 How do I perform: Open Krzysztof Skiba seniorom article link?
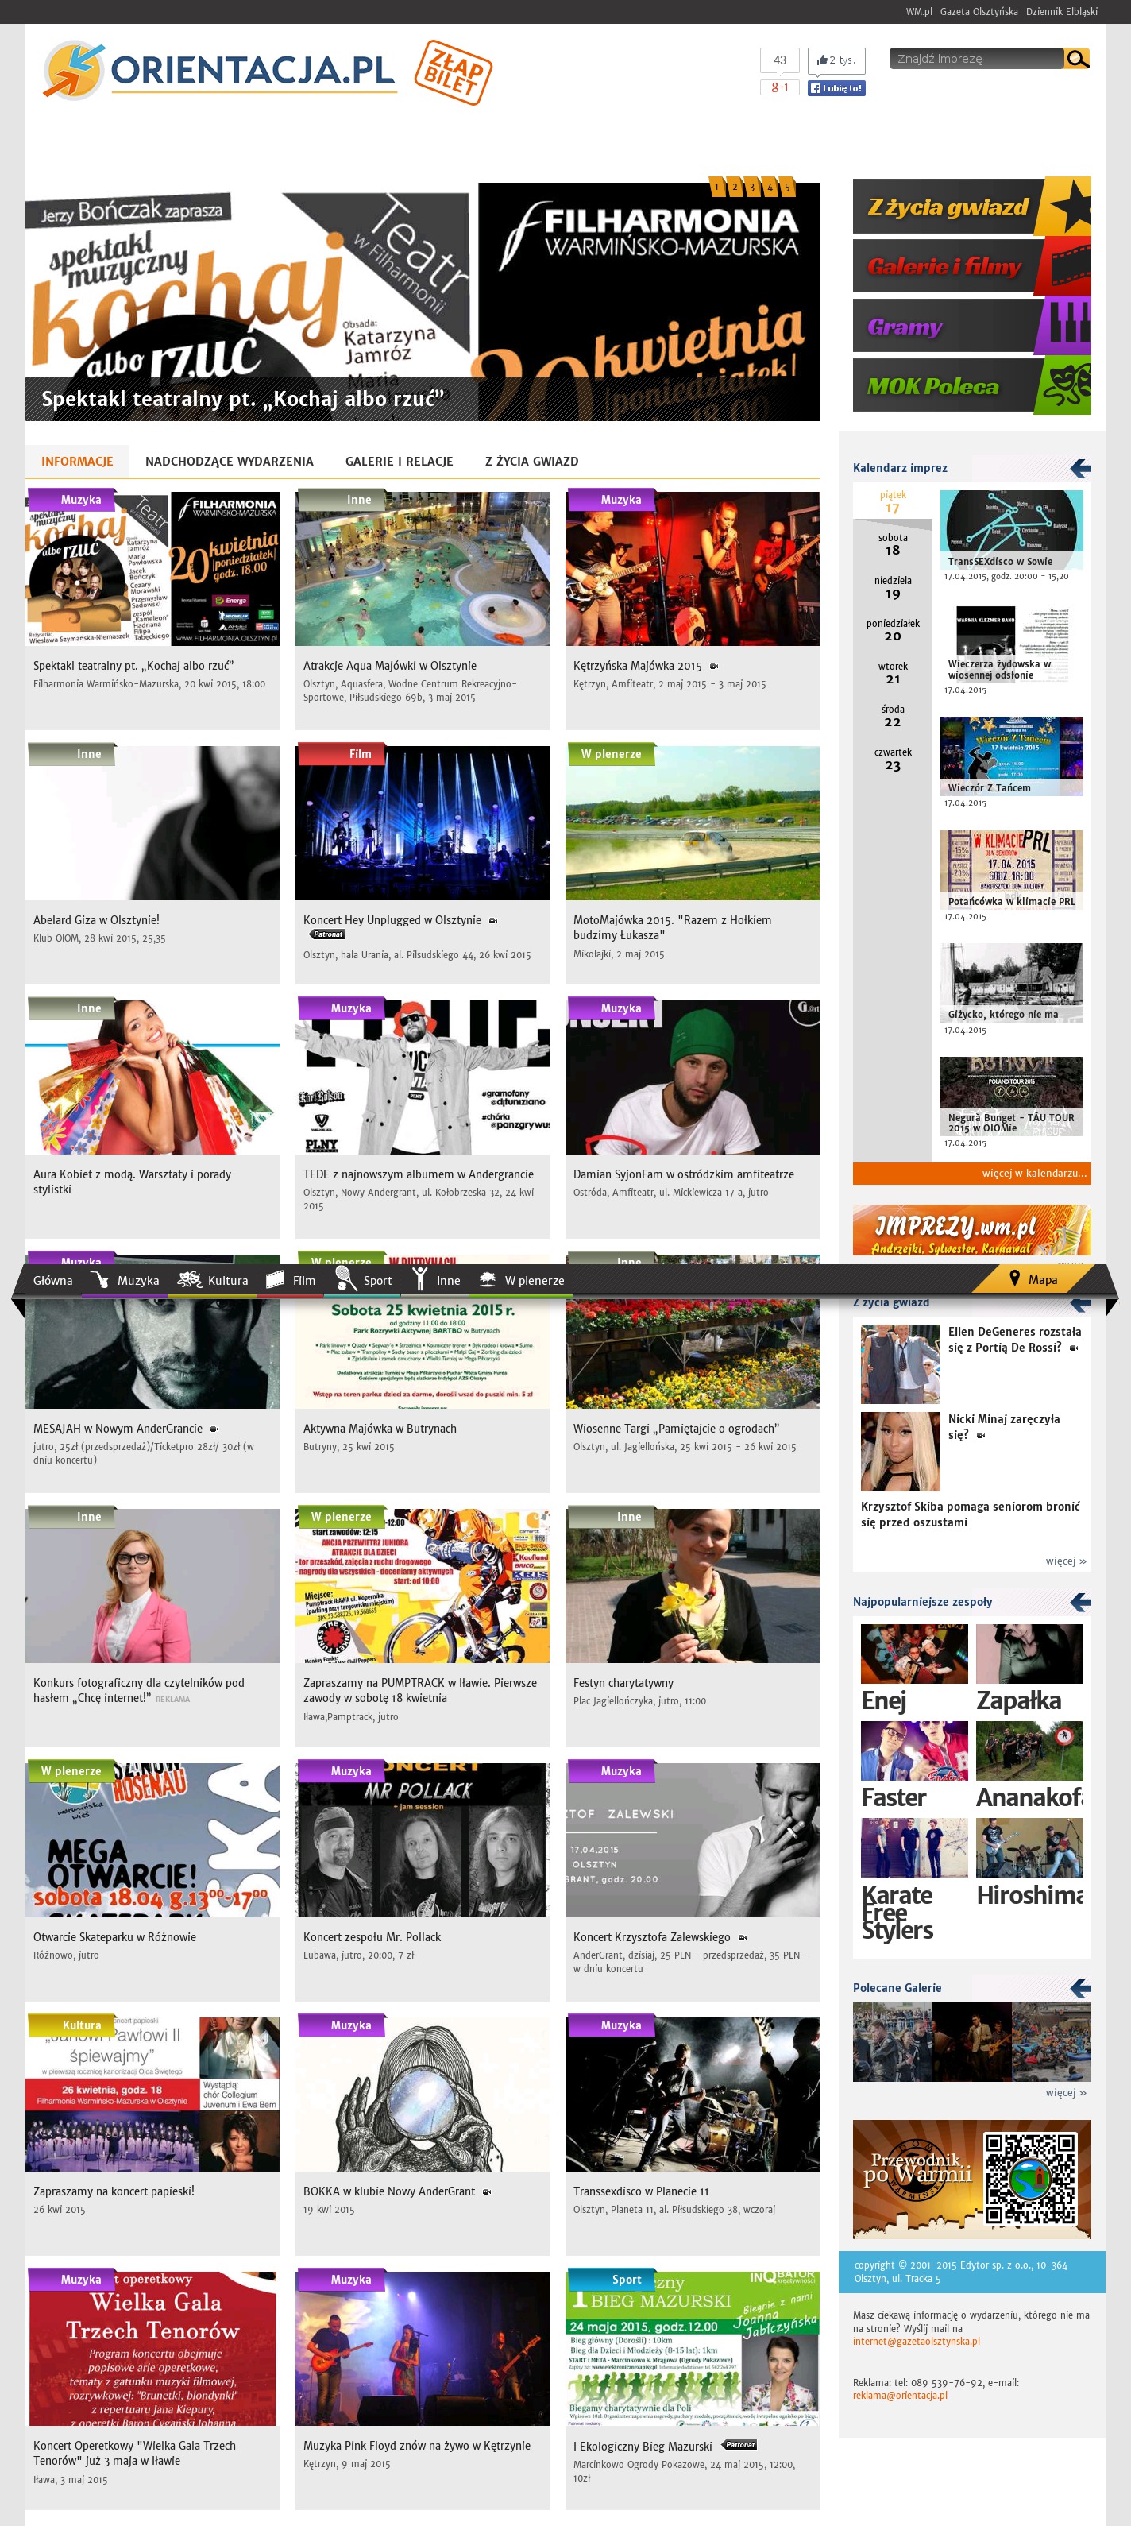pos(971,1514)
